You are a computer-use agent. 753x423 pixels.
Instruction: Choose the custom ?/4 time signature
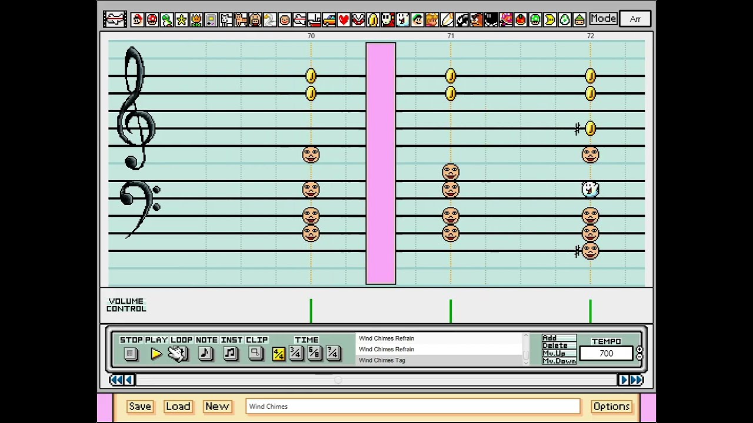pyautogui.click(x=332, y=353)
